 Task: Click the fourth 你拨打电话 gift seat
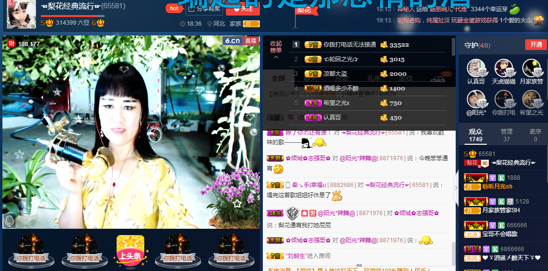pos(178,251)
